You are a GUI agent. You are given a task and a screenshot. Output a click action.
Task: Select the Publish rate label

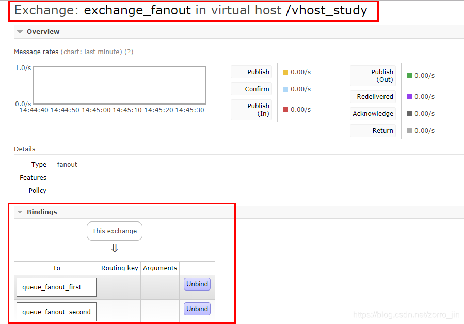point(251,72)
